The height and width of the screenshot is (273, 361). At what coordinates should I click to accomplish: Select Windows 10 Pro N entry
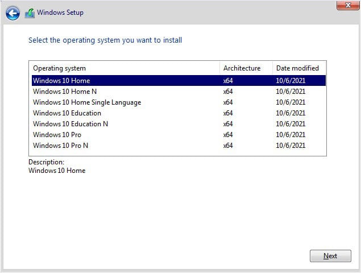[60, 146]
